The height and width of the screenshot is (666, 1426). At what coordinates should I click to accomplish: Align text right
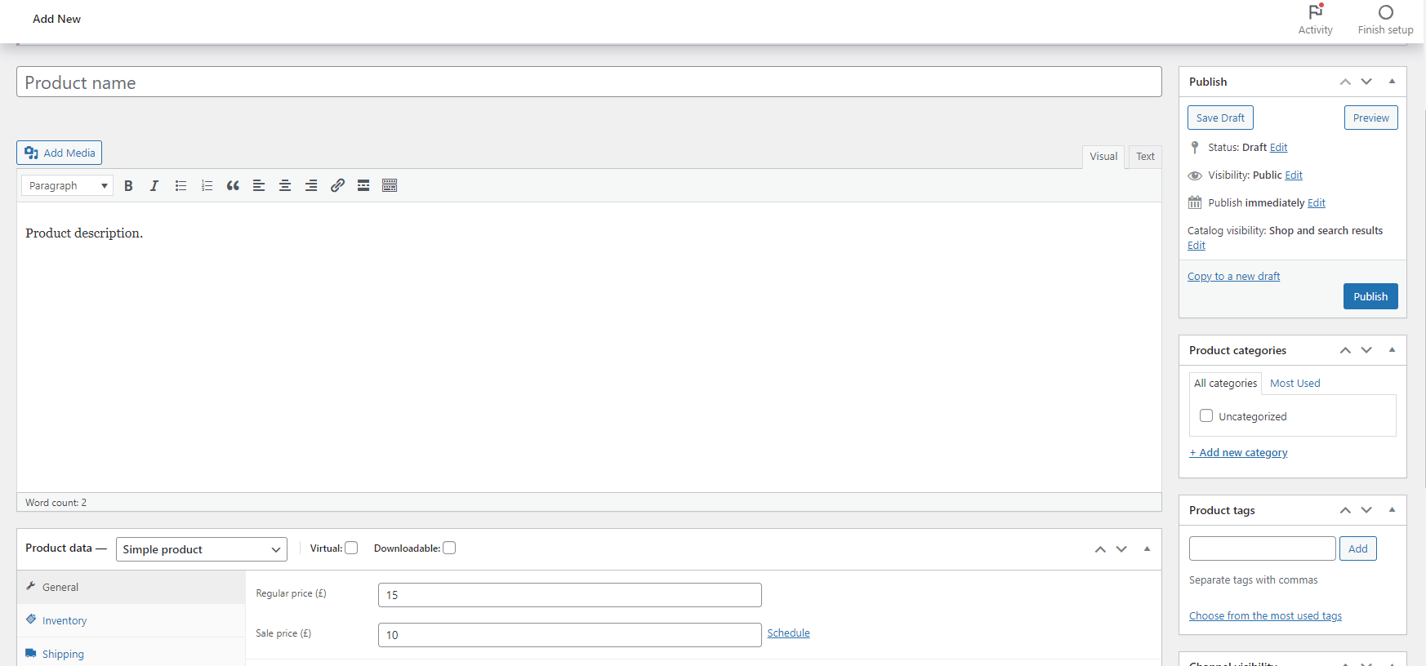click(311, 186)
